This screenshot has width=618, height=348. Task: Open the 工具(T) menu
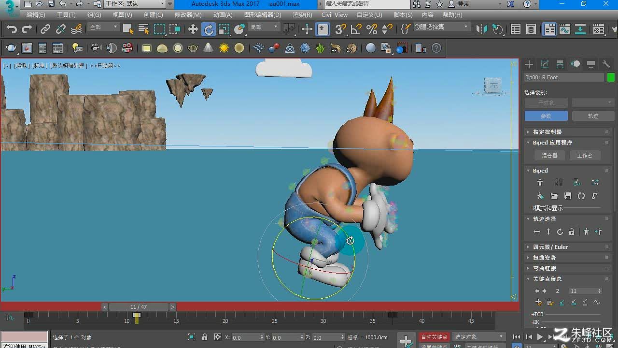(x=66, y=15)
